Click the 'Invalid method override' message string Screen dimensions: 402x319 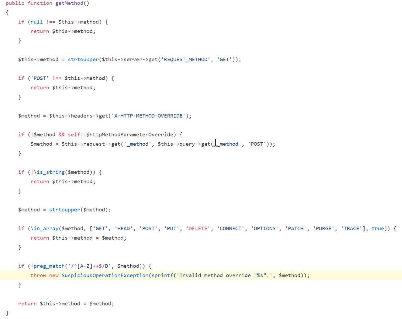point(225,276)
